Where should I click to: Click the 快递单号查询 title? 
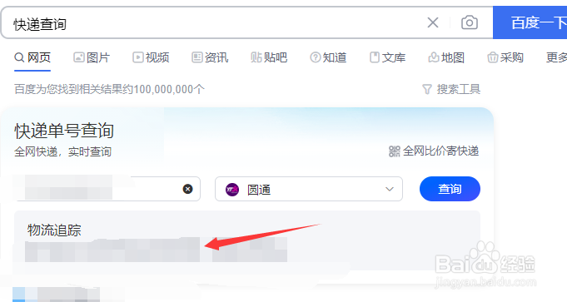tap(64, 131)
